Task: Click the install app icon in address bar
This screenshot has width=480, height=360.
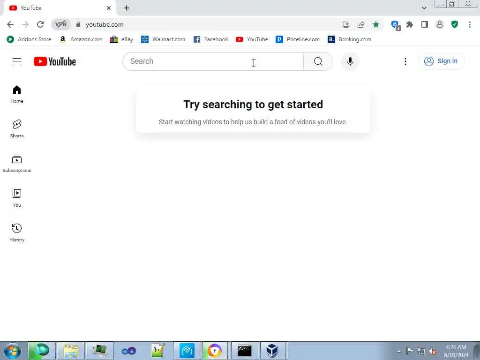Action: pos(346,24)
